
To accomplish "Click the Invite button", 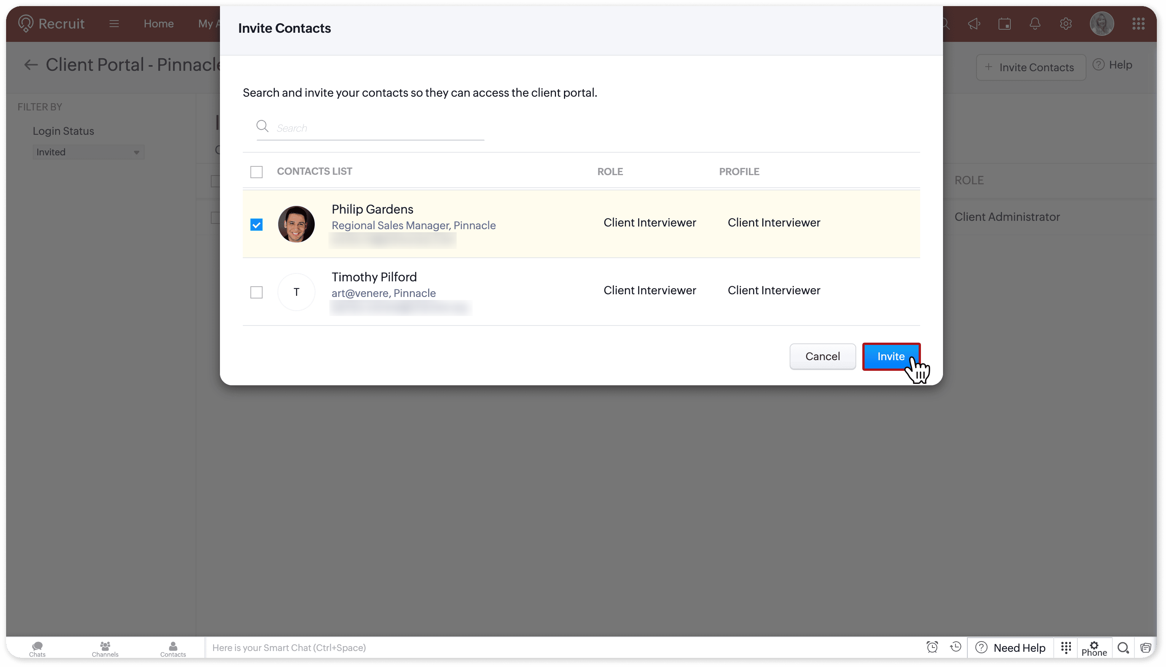I will click(890, 356).
